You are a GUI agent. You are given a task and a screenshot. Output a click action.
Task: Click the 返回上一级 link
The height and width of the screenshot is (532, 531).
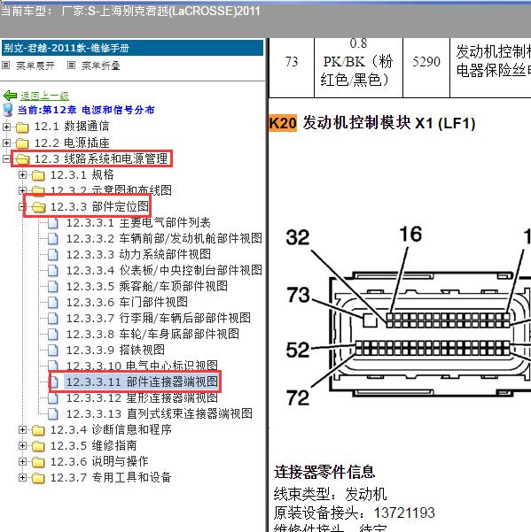click(44, 96)
